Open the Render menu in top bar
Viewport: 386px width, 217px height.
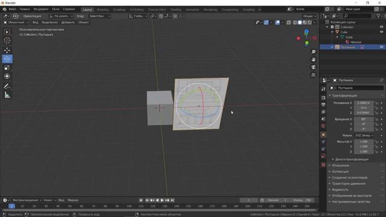(41, 9)
